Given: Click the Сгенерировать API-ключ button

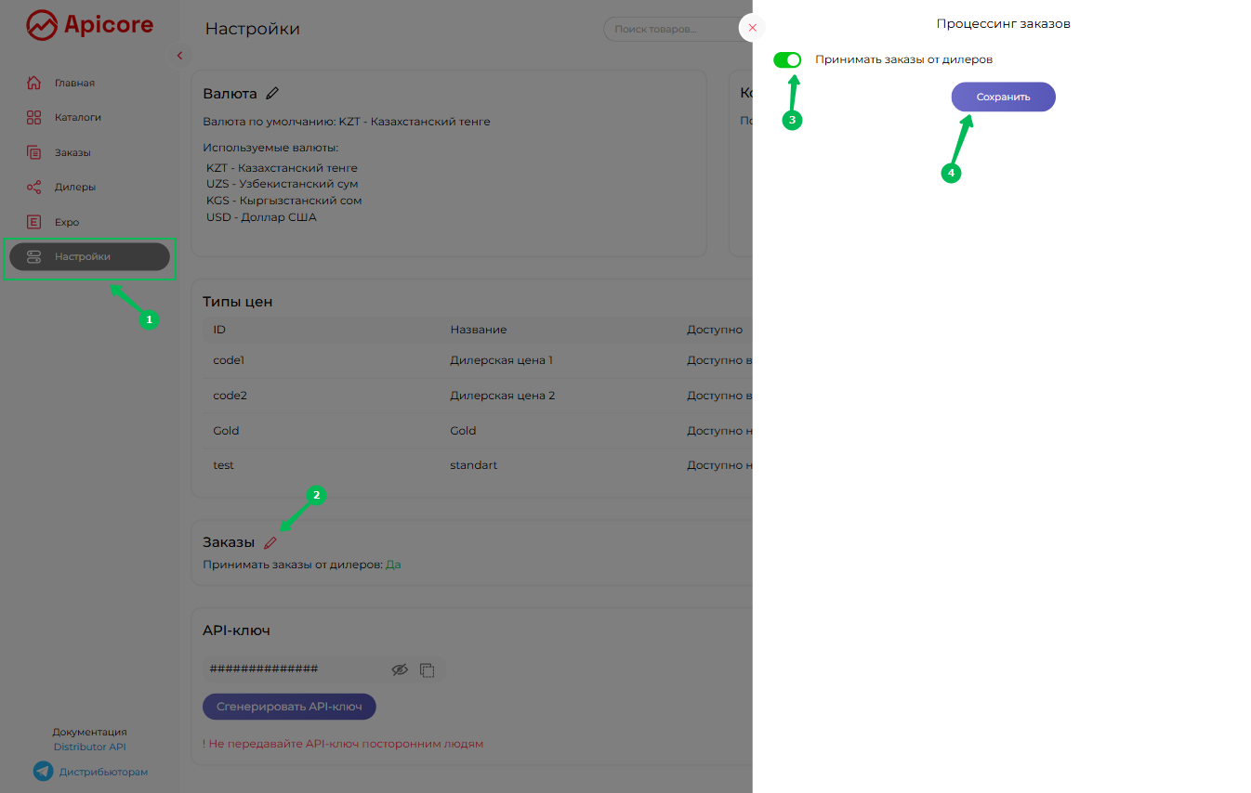Looking at the screenshot, I should (289, 707).
